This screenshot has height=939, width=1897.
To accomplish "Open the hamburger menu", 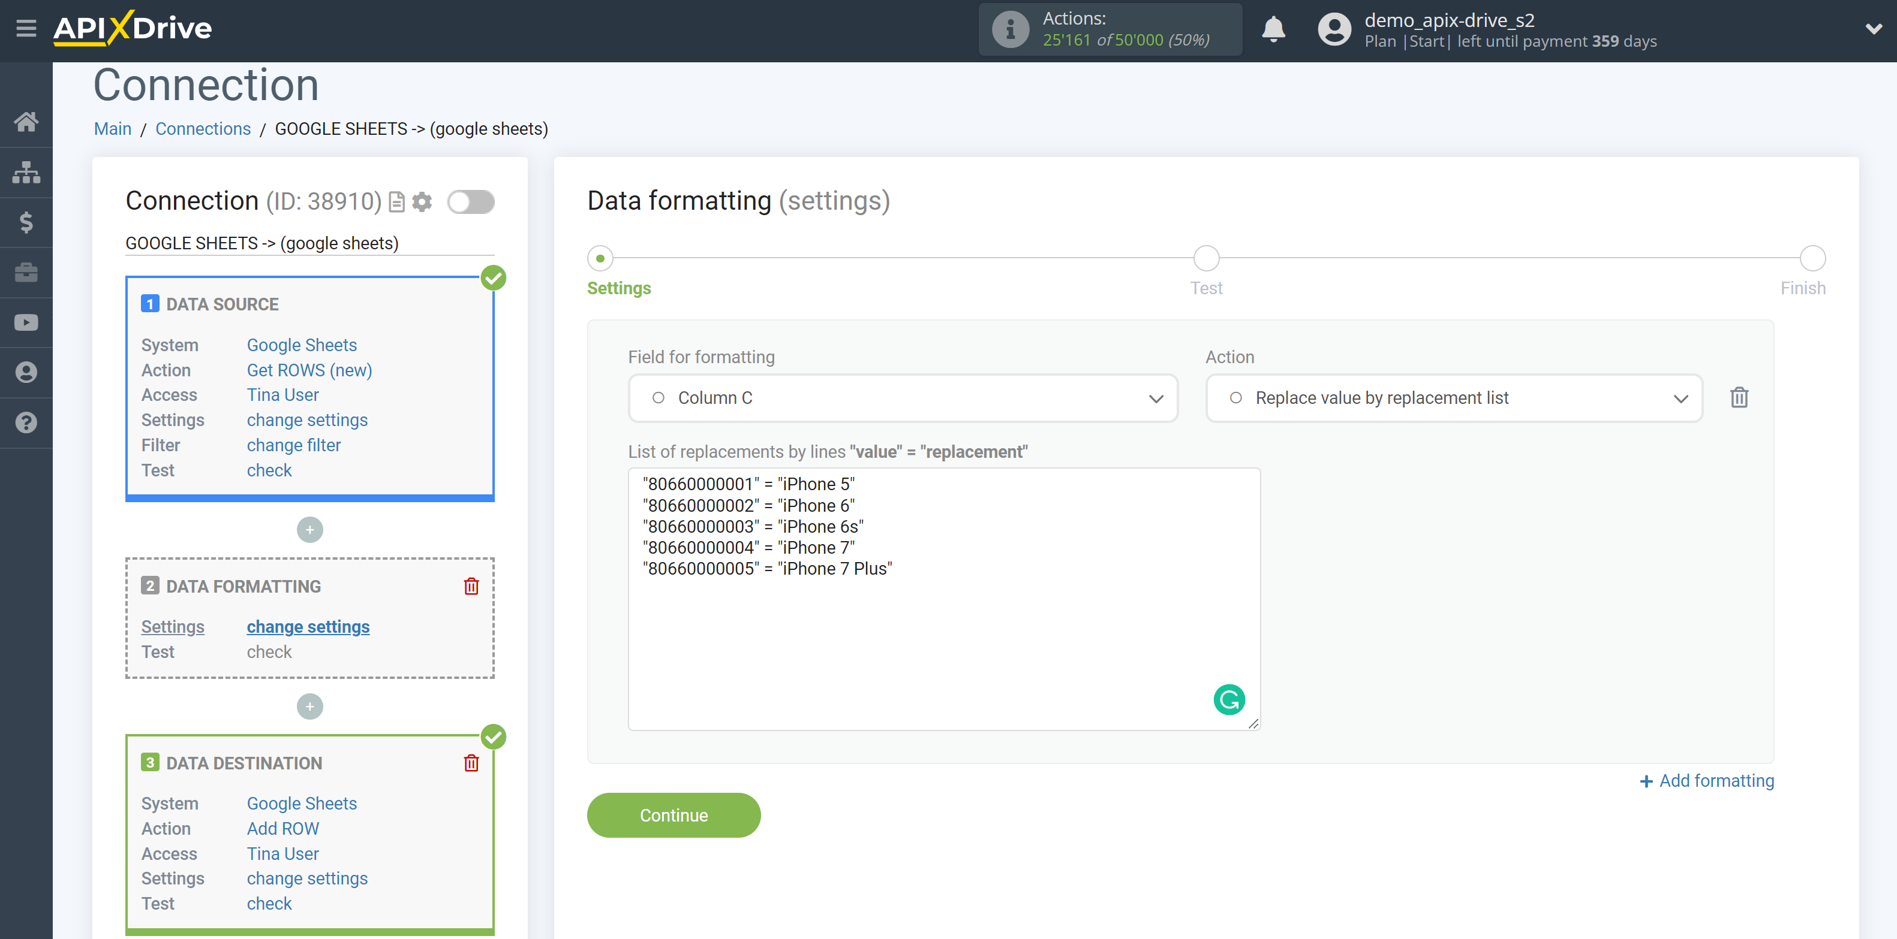I will 26,29.
